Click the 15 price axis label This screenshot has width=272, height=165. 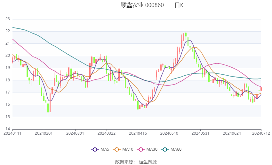click(x=8, y=117)
